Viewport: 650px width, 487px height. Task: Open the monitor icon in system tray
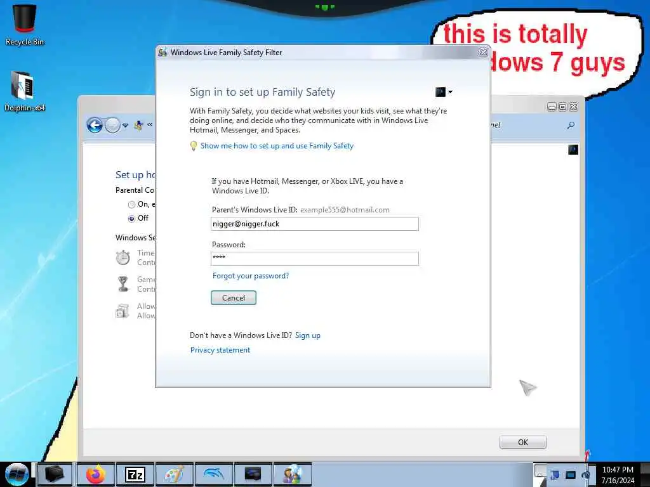tap(571, 474)
